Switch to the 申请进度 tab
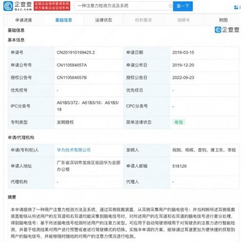Viewport: 244px width, 242px height. coord(24,20)
